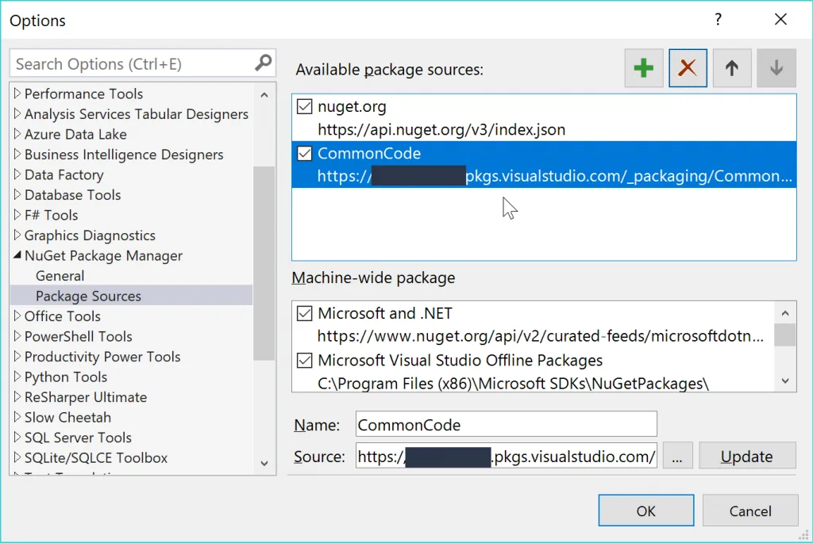
Task: Remove the selected package source
Action: pos(688,67)
